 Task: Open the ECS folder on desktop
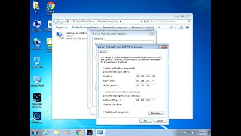coord(37,7)
